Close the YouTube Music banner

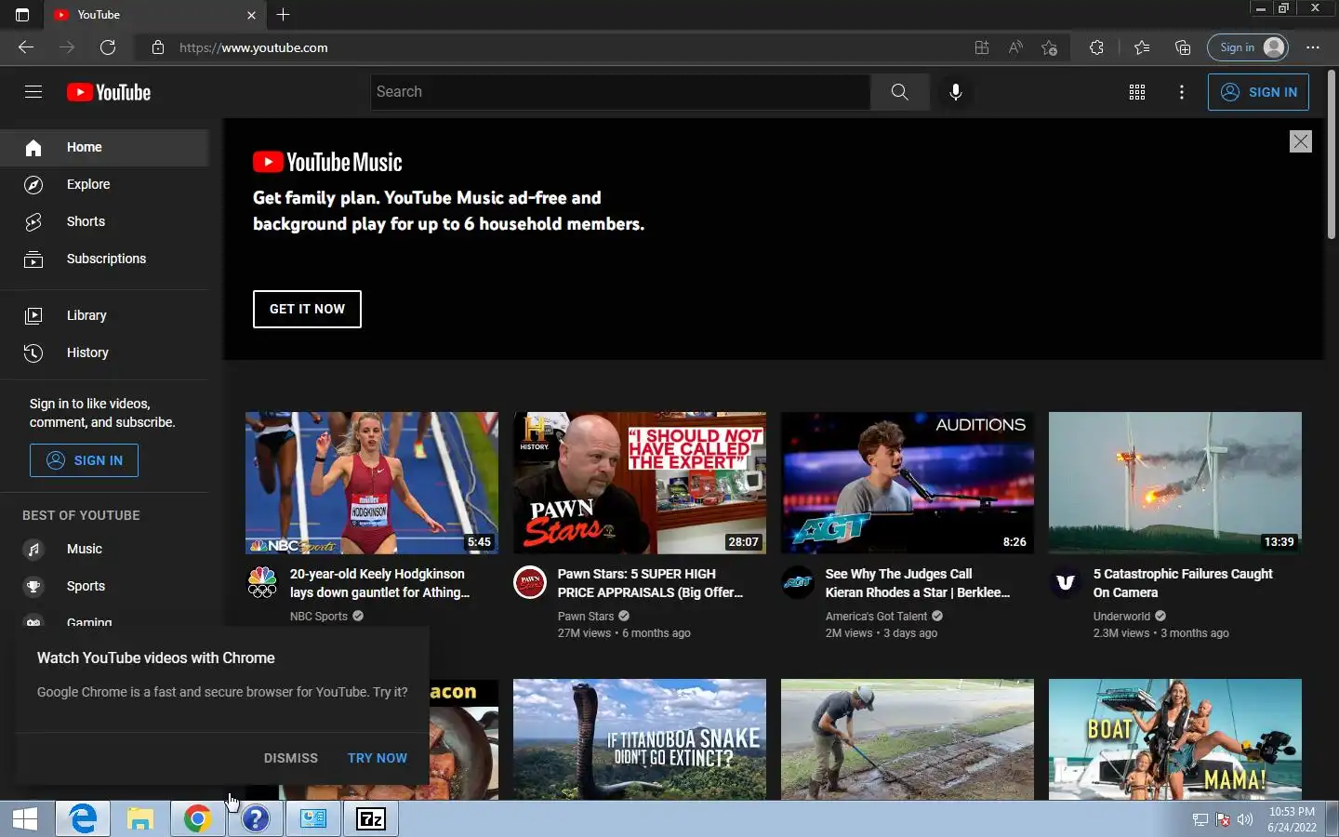1300,141
